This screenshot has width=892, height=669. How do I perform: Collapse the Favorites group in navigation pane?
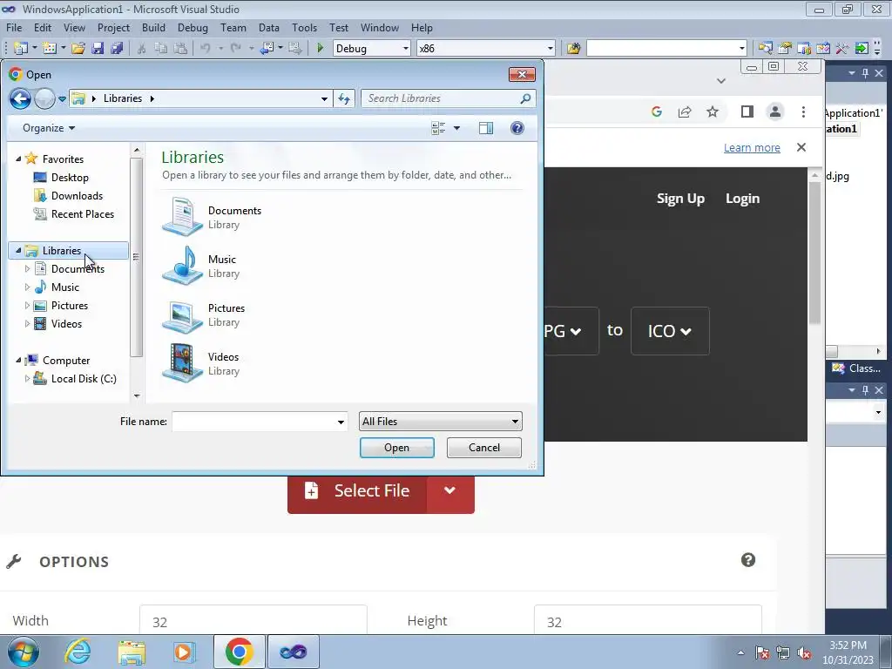coord(18,159)
